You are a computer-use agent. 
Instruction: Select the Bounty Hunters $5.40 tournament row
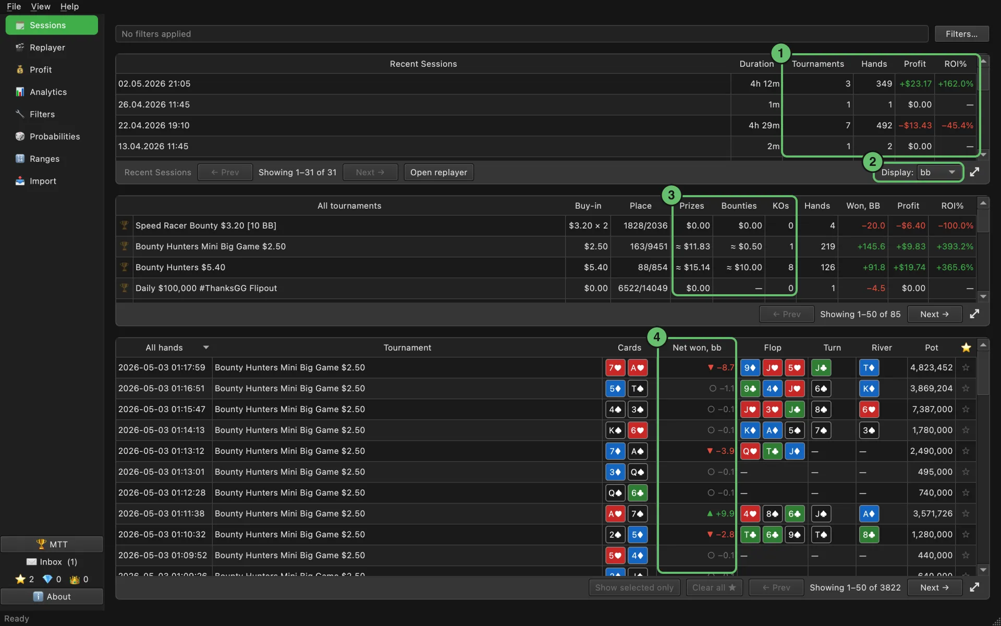(x=546, y=267)
